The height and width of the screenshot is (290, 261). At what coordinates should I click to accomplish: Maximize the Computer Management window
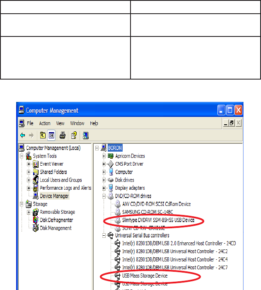[230, 110]
